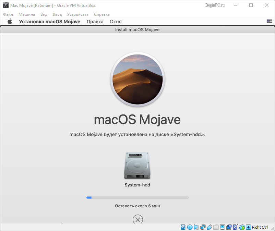Open the Ввод menu

coord(57,14)
